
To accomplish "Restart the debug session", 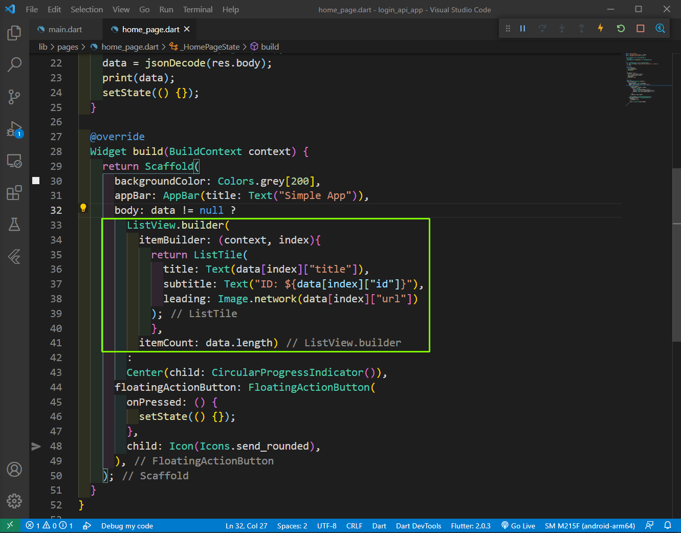I will [621, 29].
